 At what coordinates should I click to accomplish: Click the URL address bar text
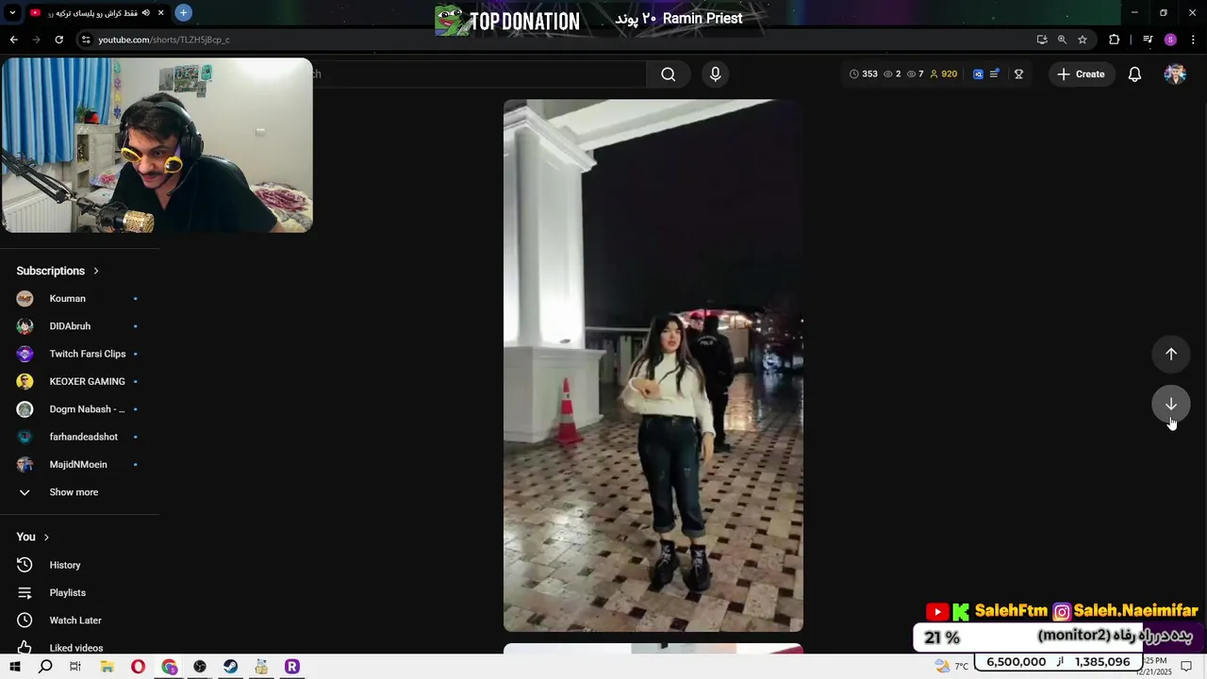(164, 40)
